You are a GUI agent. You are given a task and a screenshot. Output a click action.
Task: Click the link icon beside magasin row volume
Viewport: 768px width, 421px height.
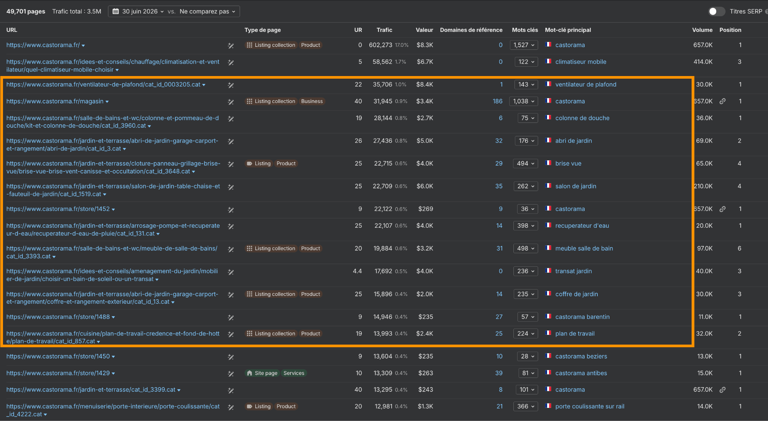722,101
